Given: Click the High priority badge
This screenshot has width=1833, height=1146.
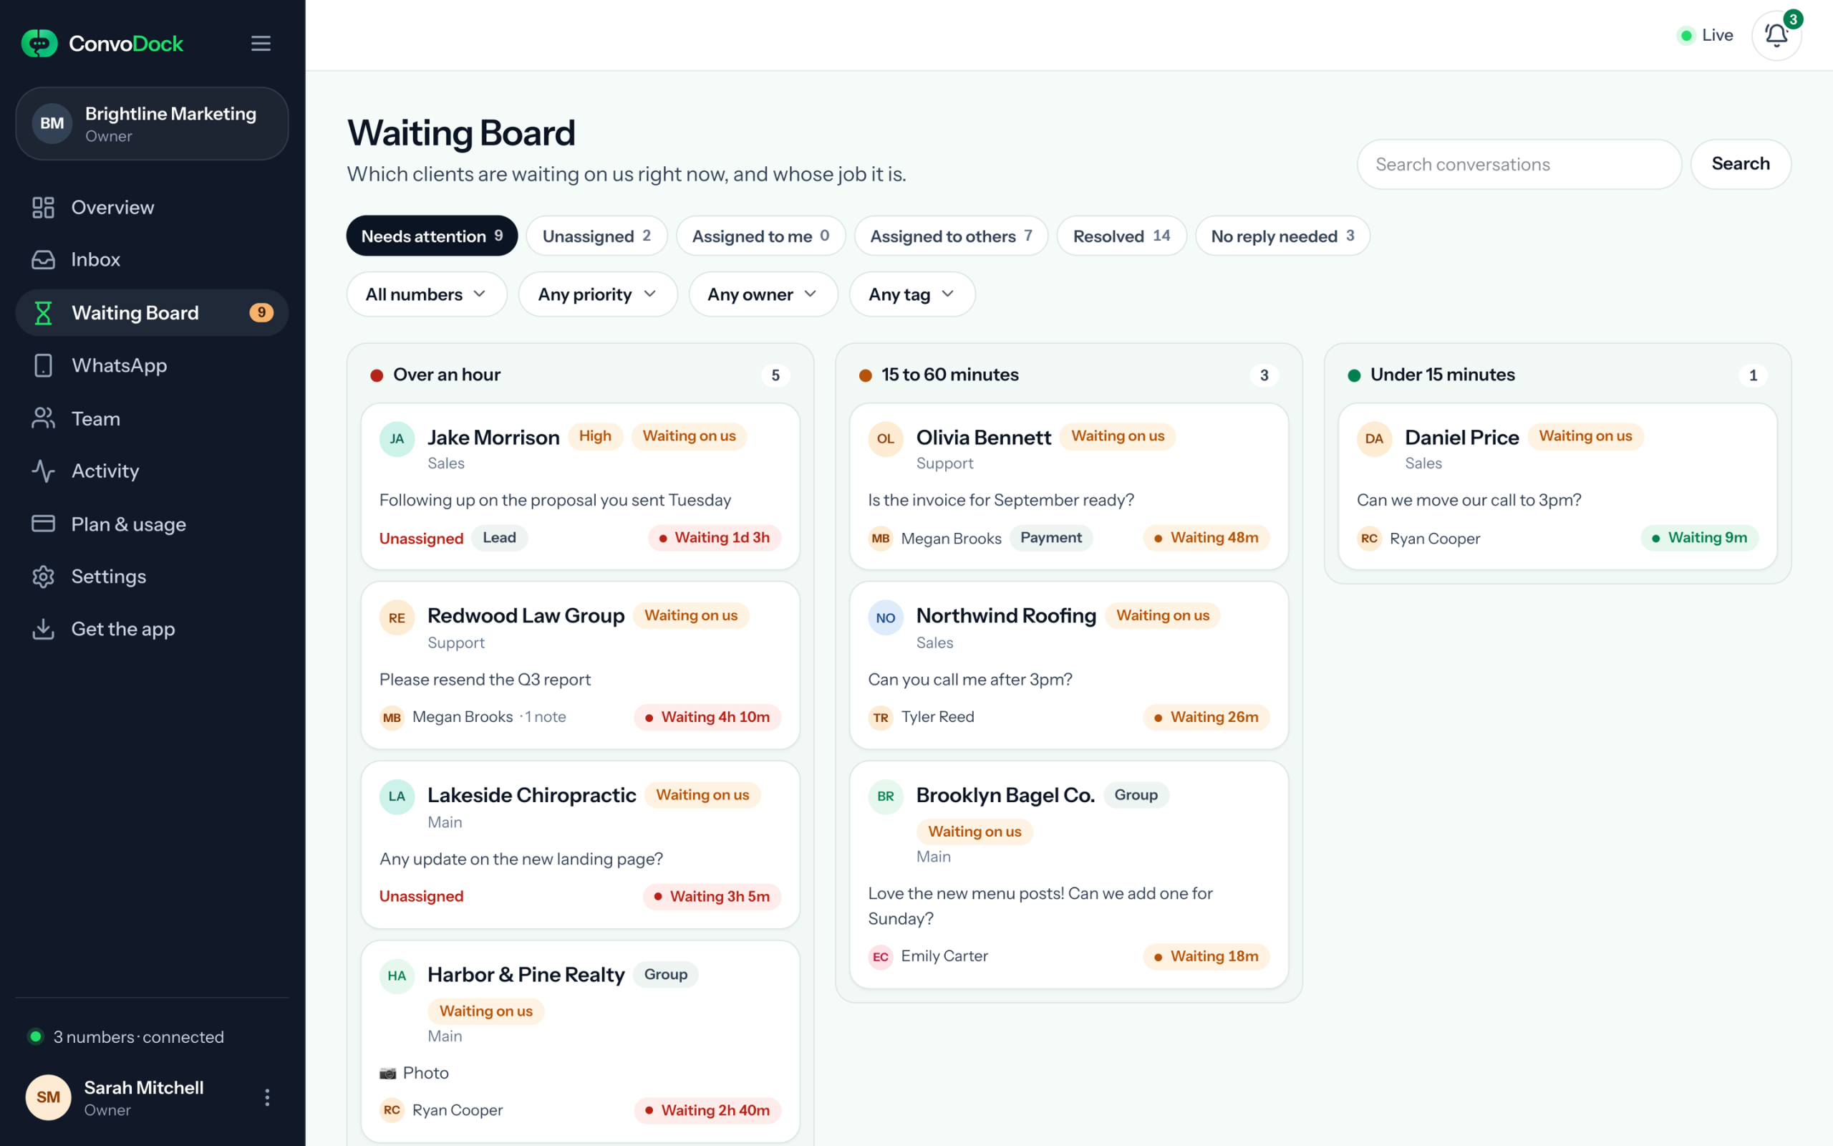Looking at the screenshot, I should pyautogui.click(x=594, y=435).
